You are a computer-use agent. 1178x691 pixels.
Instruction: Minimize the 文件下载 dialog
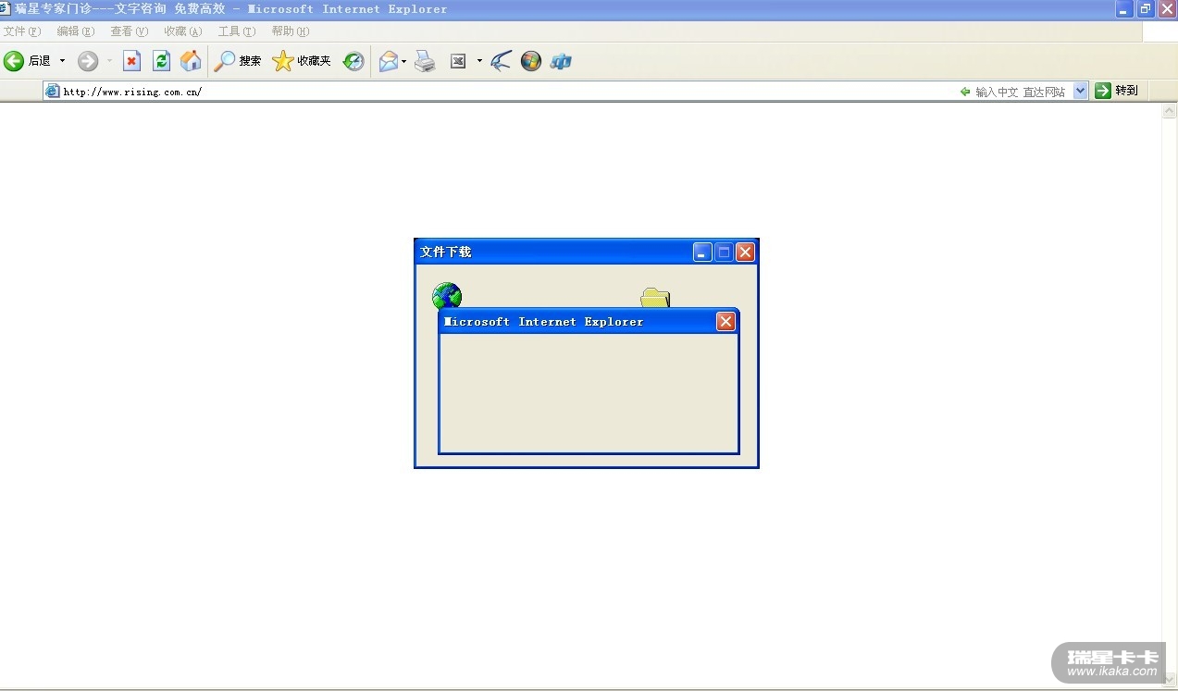tap(702, 252)
